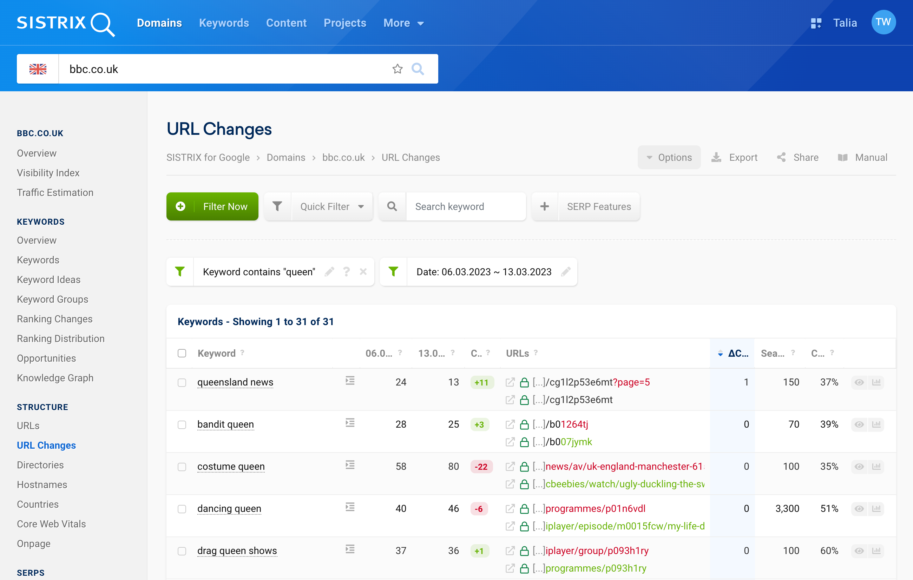The height and width of the screenshot is (580, 913).
Task: Open the queensland news keyword link
Action: click(x=235, y=382)
